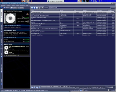Viewport: 116px width, 92px height.
Task: Click the spectrum analyzer visualization
Action: click(x=73, y=87)
